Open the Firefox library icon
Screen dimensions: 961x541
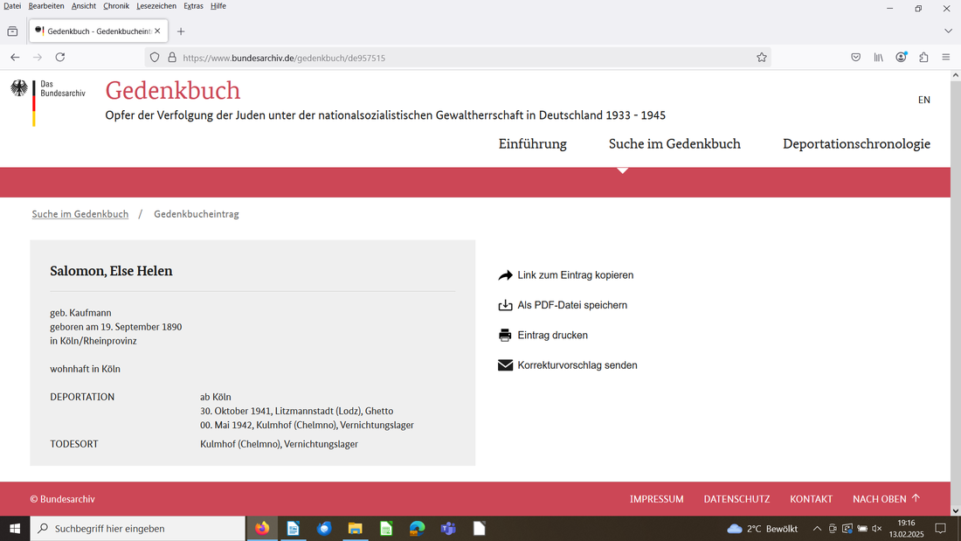pyautogui.click(x=878, y=57)
